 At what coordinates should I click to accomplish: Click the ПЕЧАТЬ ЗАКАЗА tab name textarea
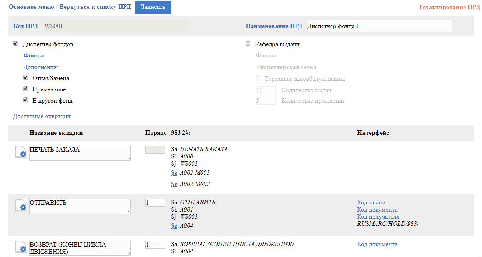click(80, 153)
